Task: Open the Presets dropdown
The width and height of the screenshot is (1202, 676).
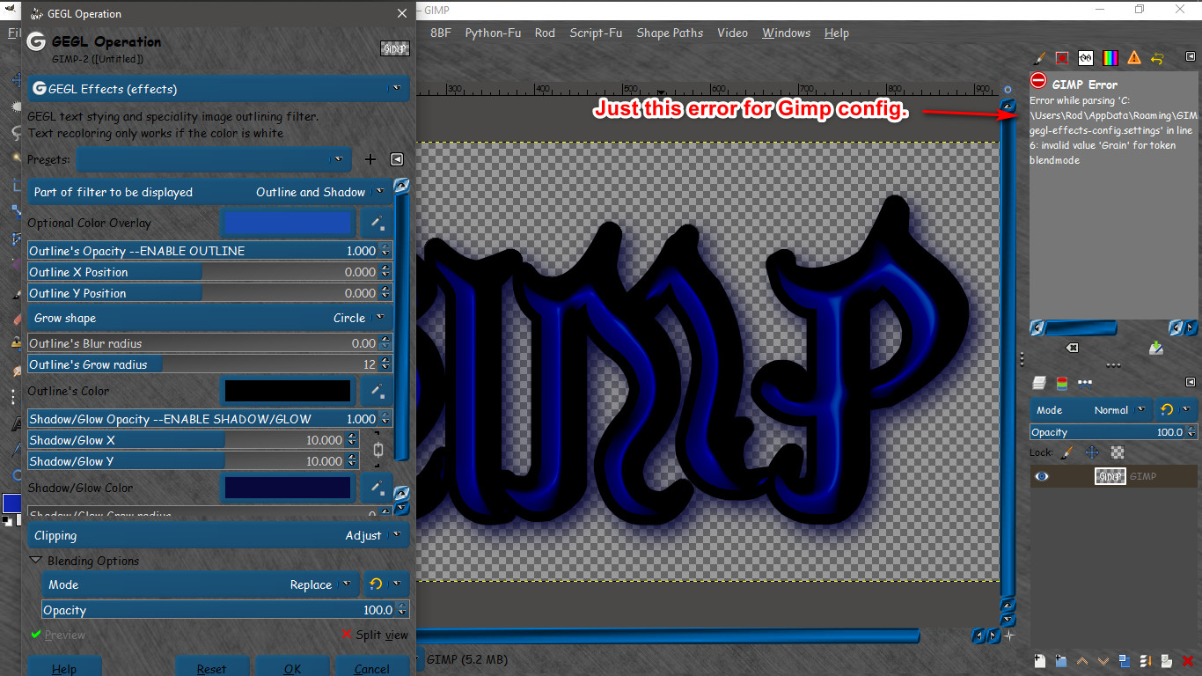Action: (x=213, y=159)
